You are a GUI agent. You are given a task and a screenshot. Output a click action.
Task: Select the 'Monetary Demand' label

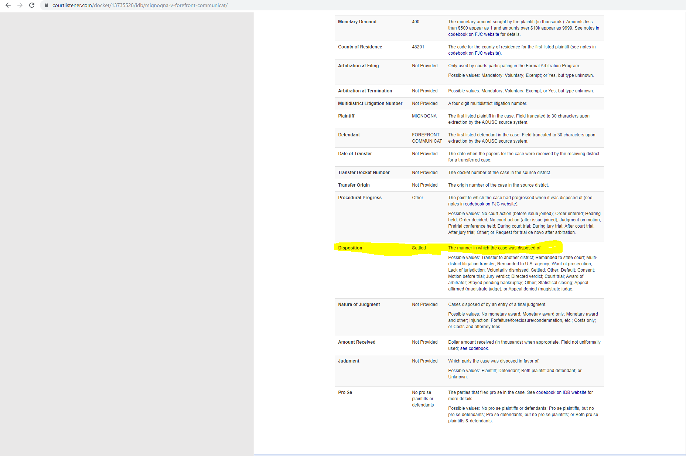tap(357, 22)
